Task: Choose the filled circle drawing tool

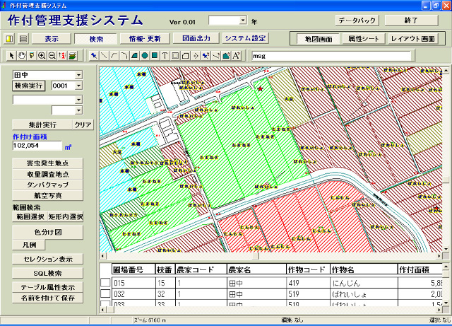Action: coord(145,55)
